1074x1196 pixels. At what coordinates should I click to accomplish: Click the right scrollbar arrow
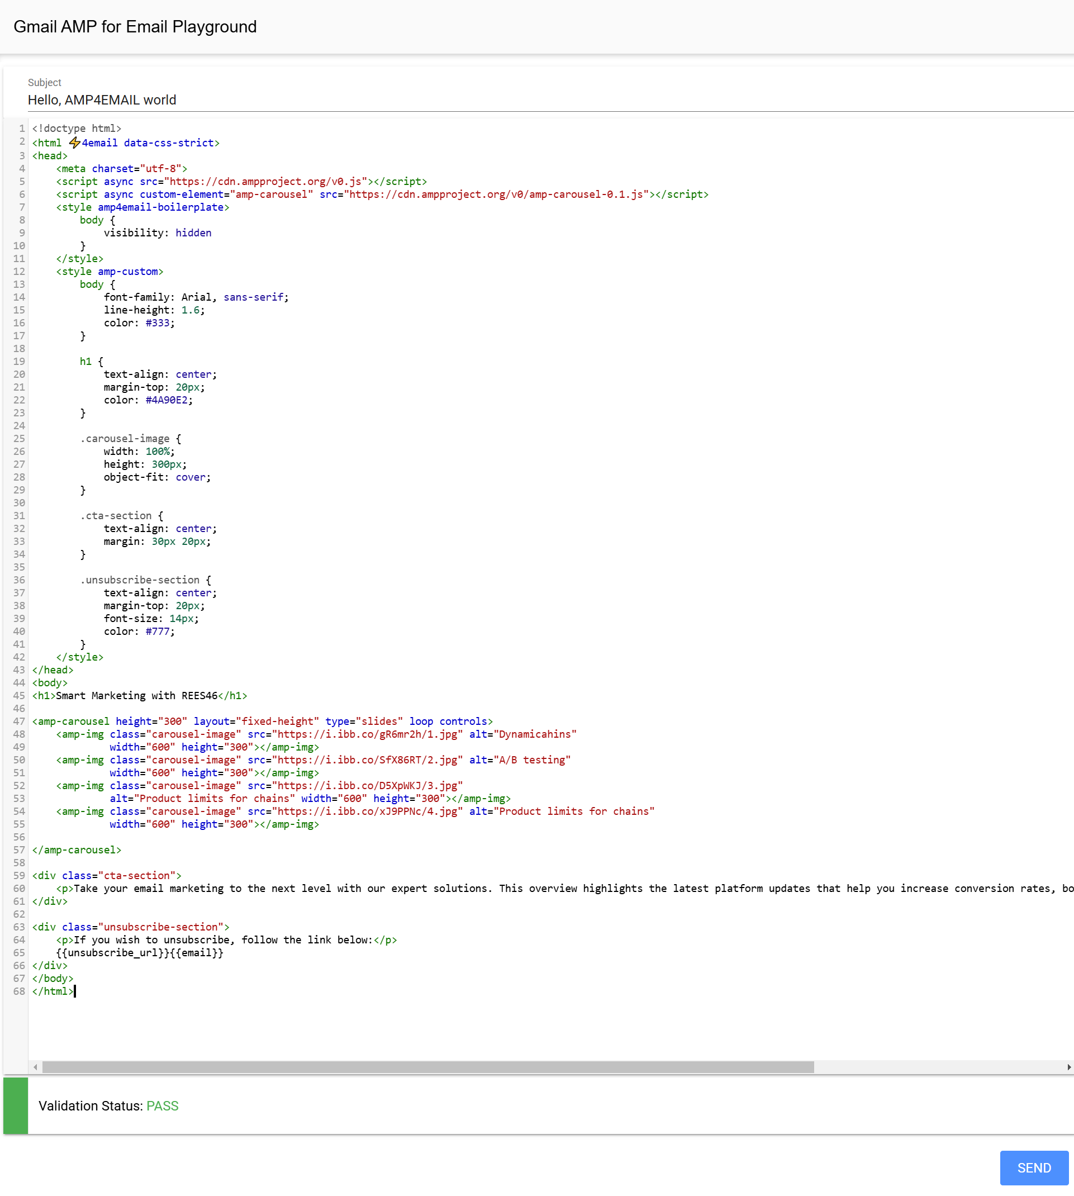click(x=1068, y=1067)
